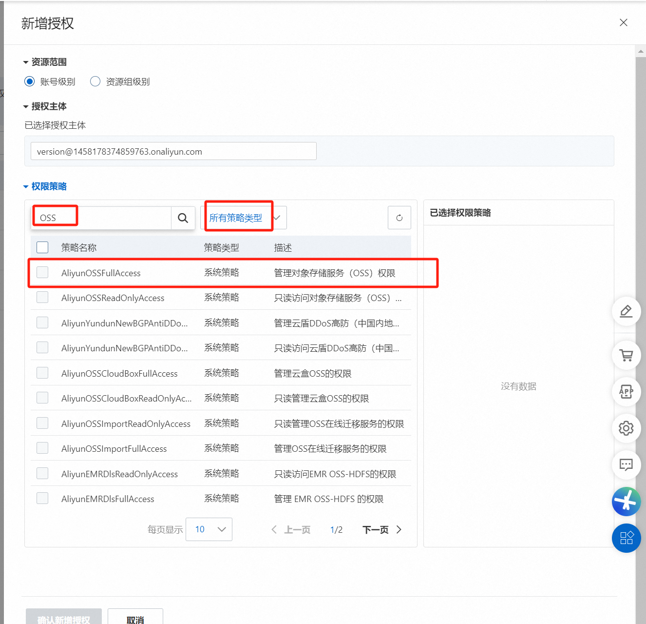646x624 pixels.
Task: Click AliyunEMRDlsFullAccess policy name
Action: 108,499
